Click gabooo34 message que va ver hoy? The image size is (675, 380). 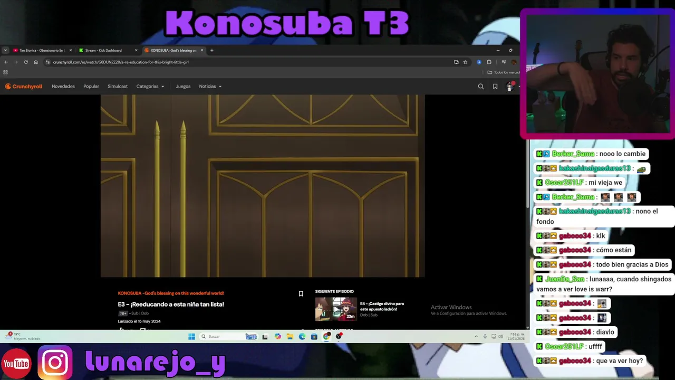(x=591, y=360)
